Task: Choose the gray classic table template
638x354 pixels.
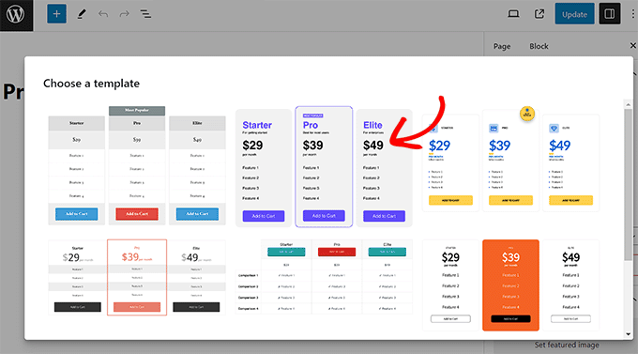Action: [137, 165]
